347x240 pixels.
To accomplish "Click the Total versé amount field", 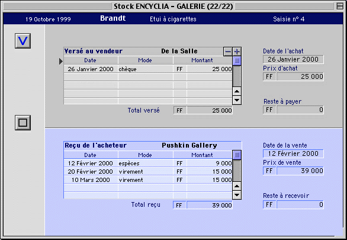I will point(210,110).
